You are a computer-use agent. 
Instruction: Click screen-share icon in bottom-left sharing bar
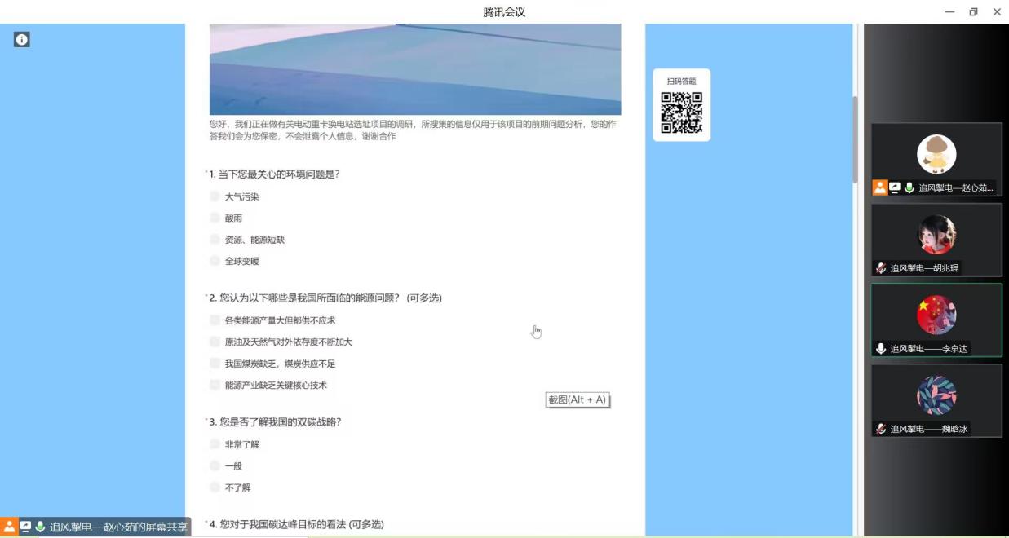24,527
